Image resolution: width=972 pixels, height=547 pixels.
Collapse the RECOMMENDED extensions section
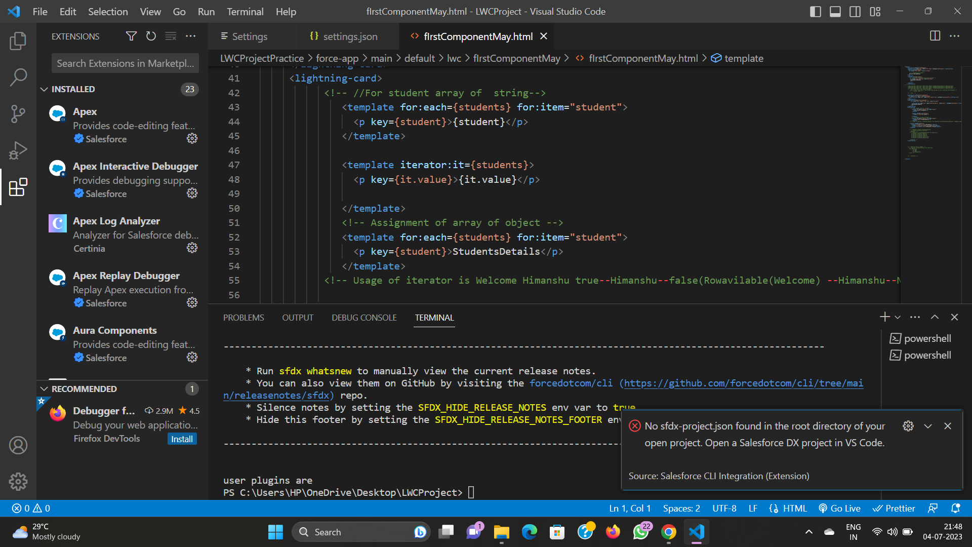pyautogui.click(x=44, y=389)
